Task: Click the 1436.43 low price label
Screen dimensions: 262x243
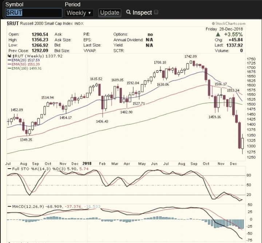Action: tap(102, 121)
